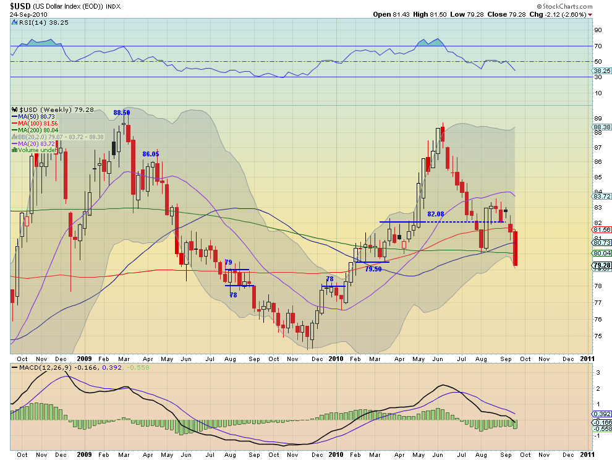Click the red down arrow beside Chg
Image resolution: width=612 pixels, height=460 pixels.
point(590,15)
